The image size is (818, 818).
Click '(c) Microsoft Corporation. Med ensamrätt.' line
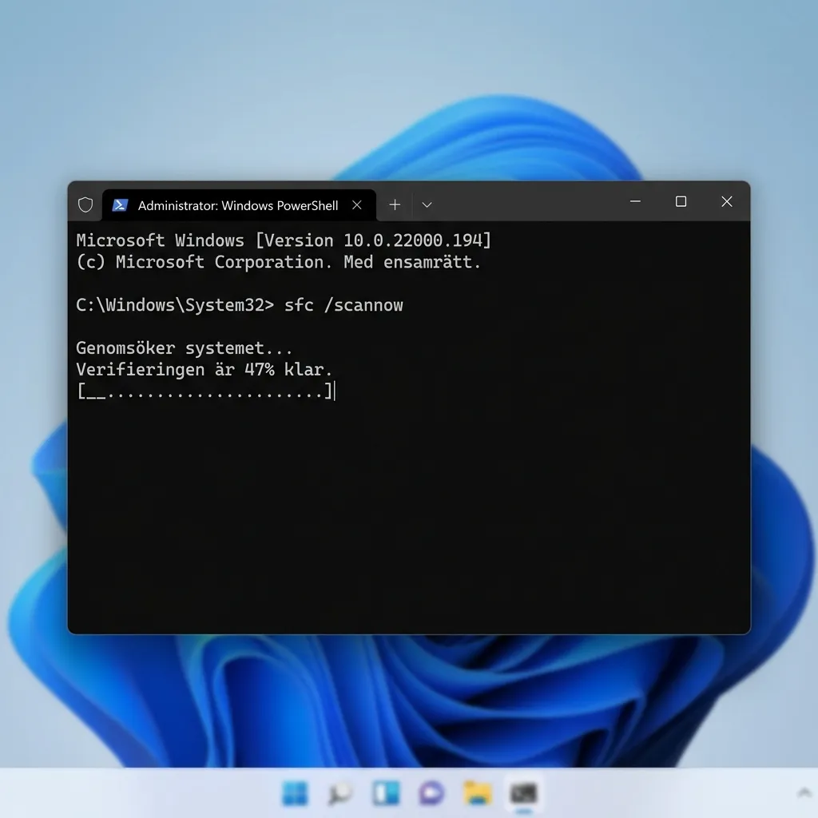(279, 262)
